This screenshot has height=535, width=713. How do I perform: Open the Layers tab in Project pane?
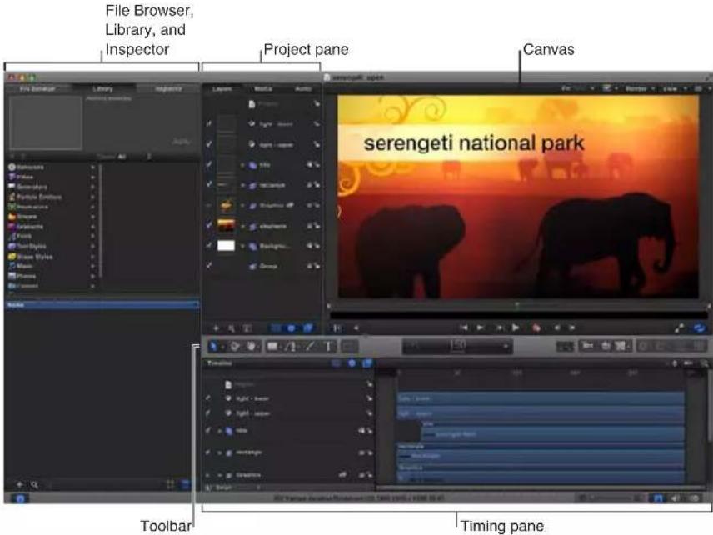pyautogui.click(x=222, y=88)
